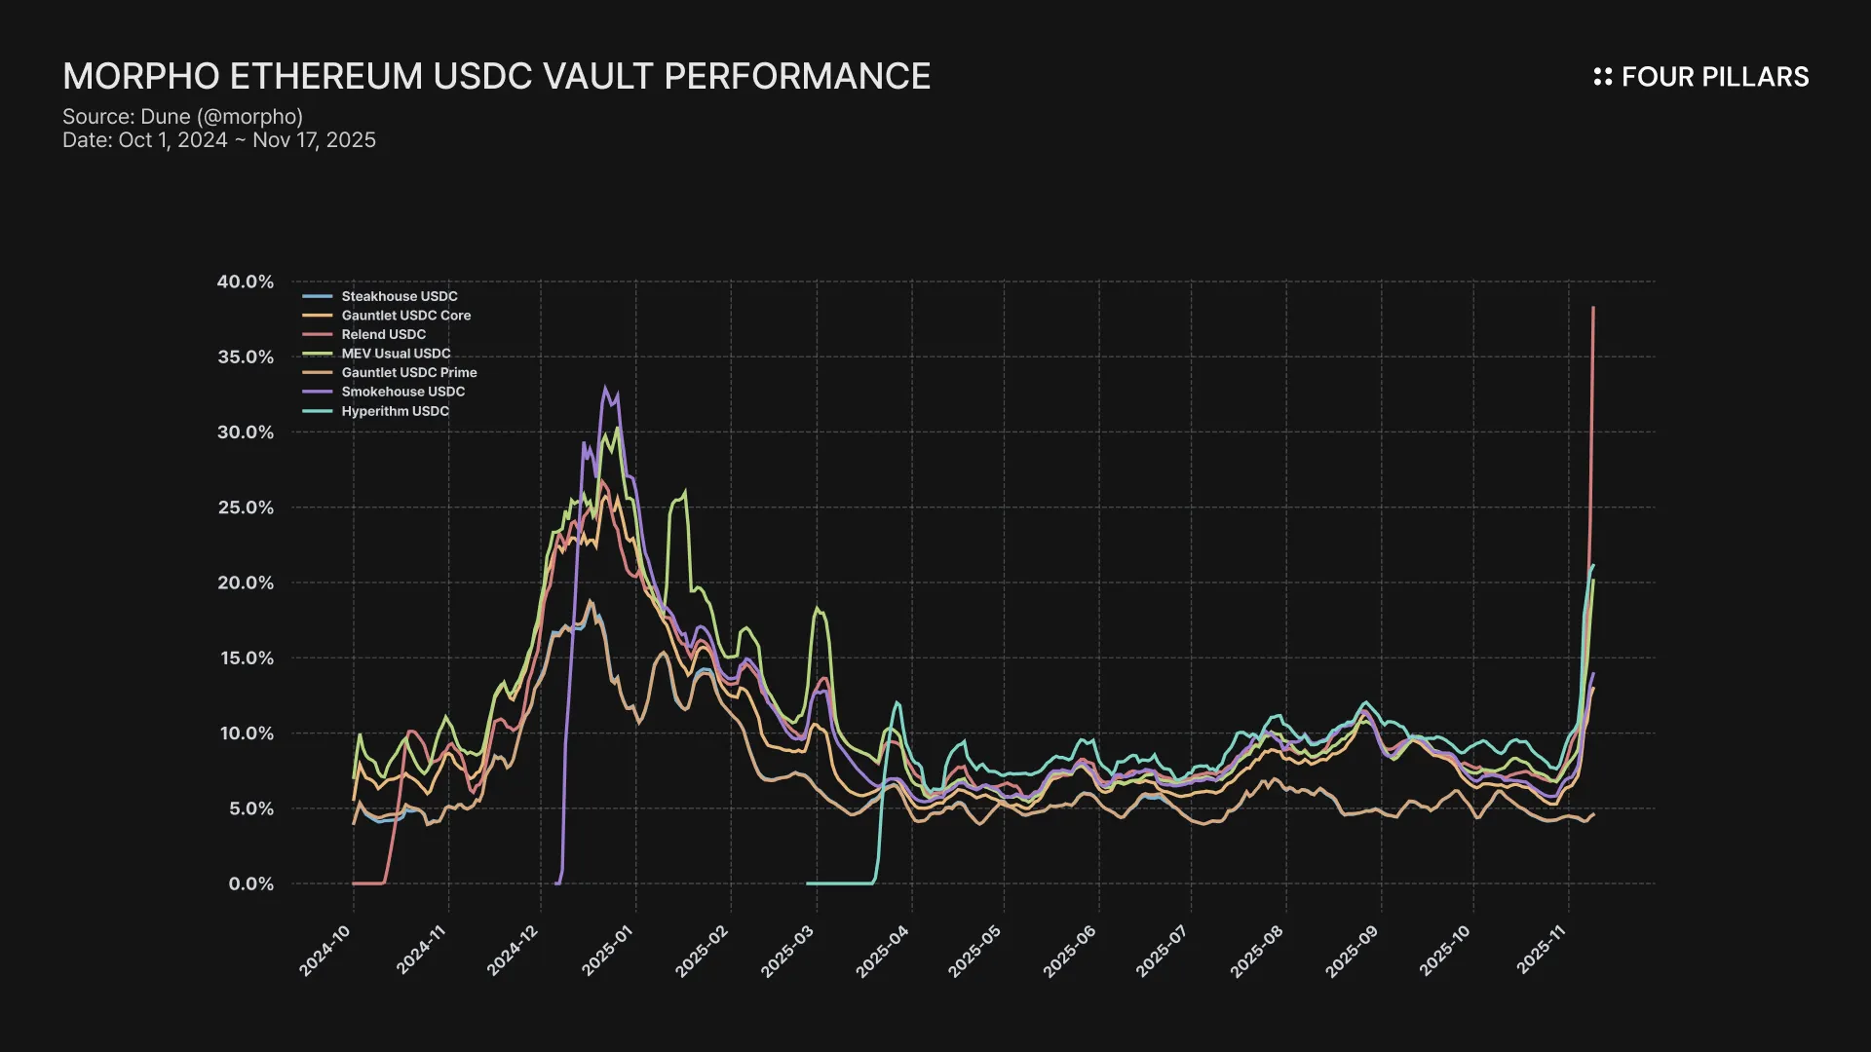Click the Steakhouse USDC legend color line
Screen dimensions: 1871x1052
[318, 296]
